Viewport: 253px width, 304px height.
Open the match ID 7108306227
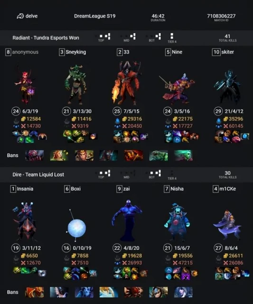tap(221, 16)
